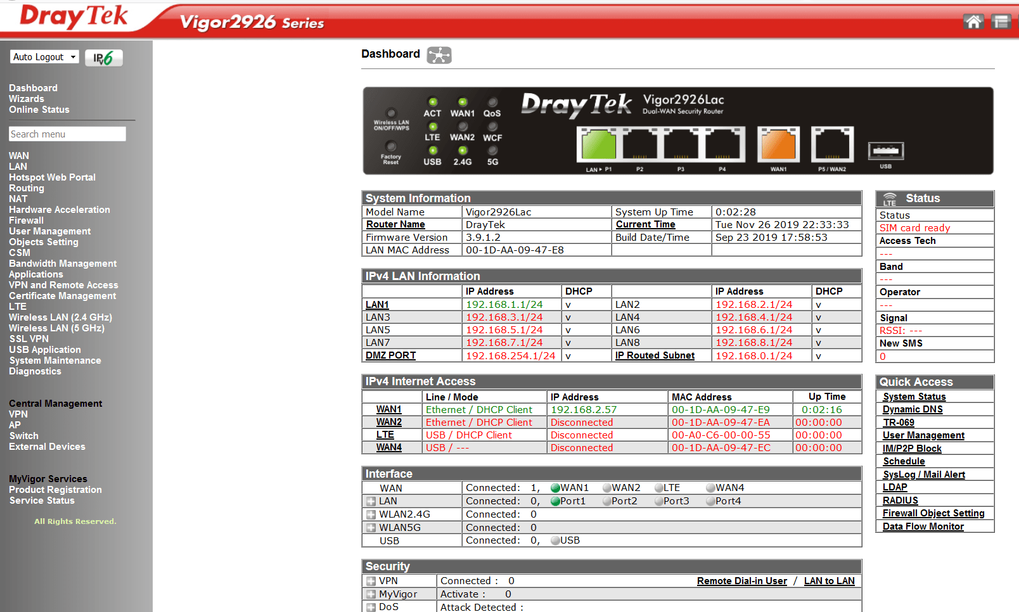The image size is (1019, 612).
Task: Open Central Management AP item
Action: coord(15,425)
